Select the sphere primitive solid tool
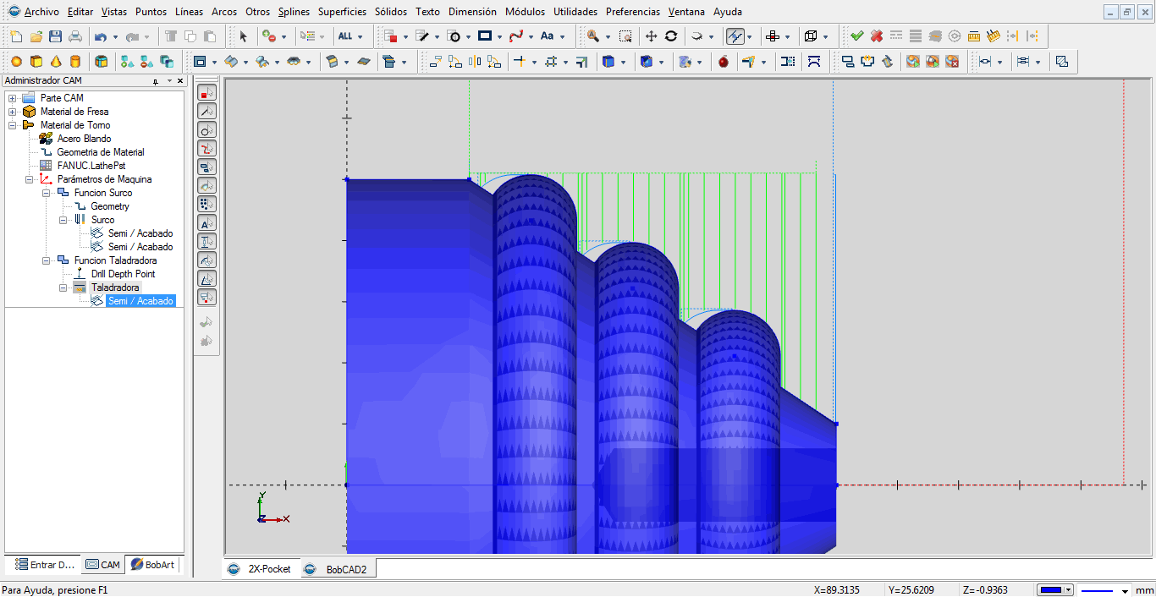Screen dimensions: 1156x597 [16, 62]
